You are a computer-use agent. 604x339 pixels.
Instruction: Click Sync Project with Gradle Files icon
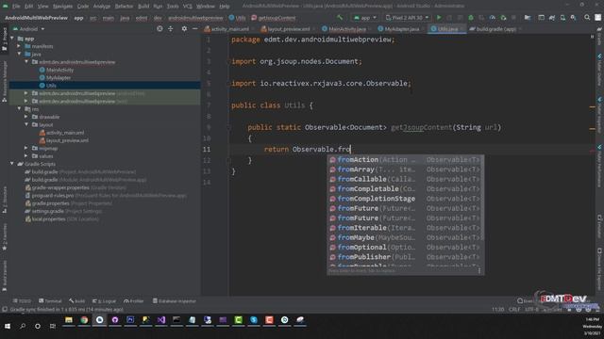(x=551, y=18)
